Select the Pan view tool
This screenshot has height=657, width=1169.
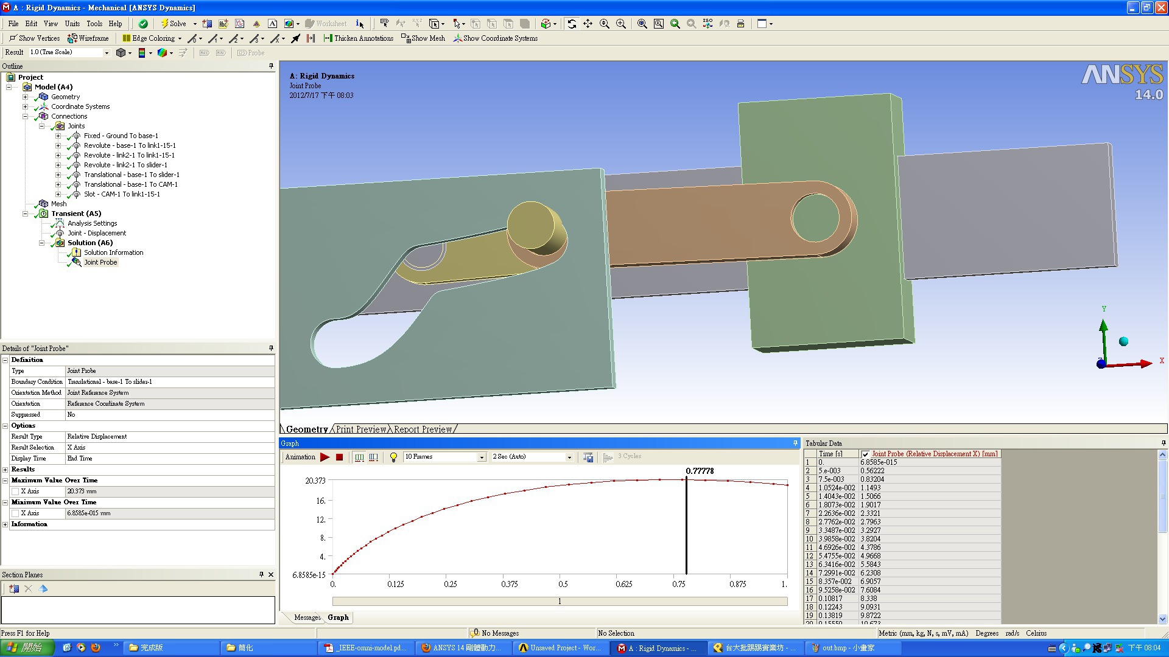pos(588,24)
